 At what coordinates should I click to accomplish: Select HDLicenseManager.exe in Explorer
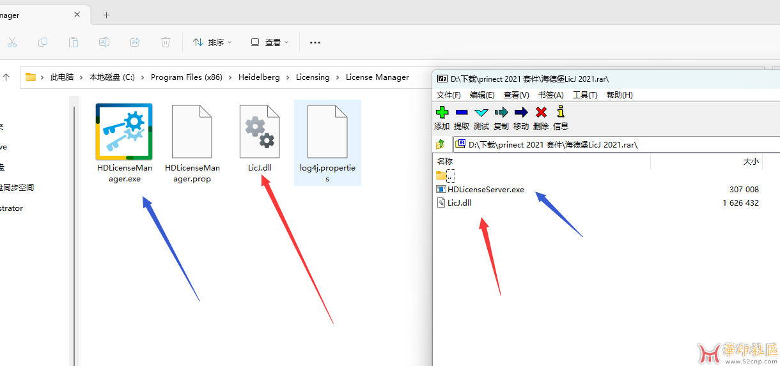(x=125, y=143)
